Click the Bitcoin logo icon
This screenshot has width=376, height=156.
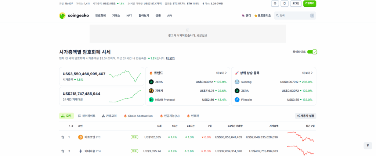tap(80, 137)
